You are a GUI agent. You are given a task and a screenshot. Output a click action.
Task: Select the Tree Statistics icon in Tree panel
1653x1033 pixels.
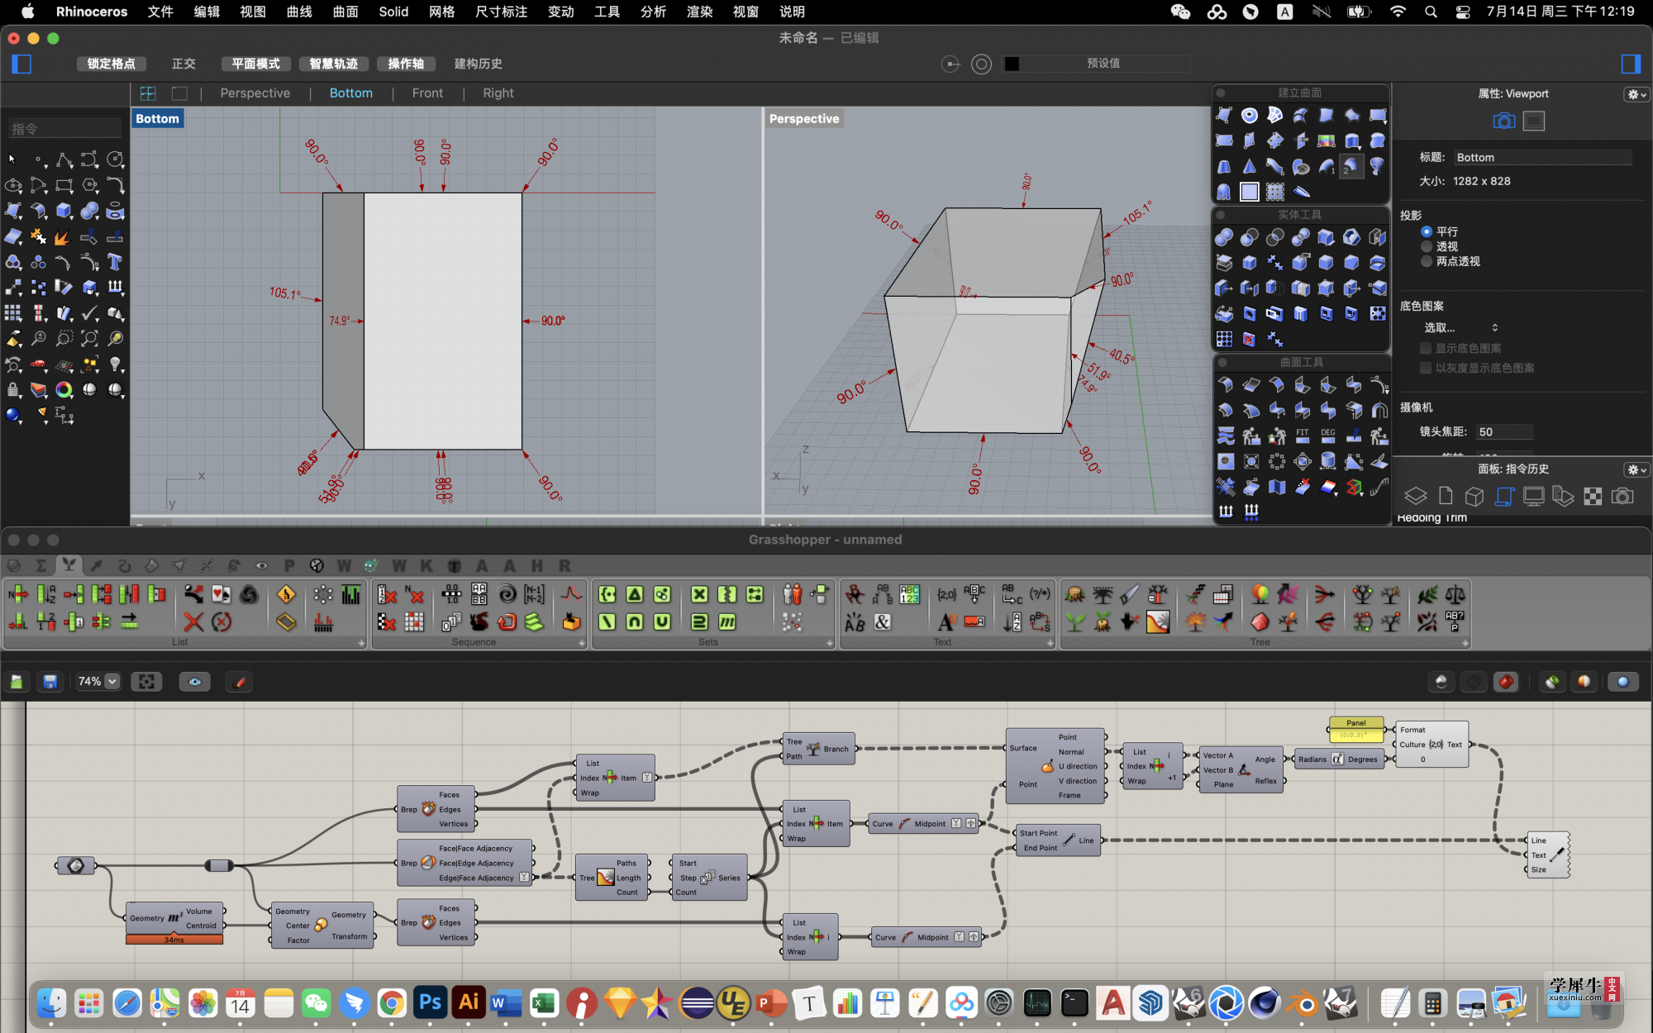[1158, 621]
